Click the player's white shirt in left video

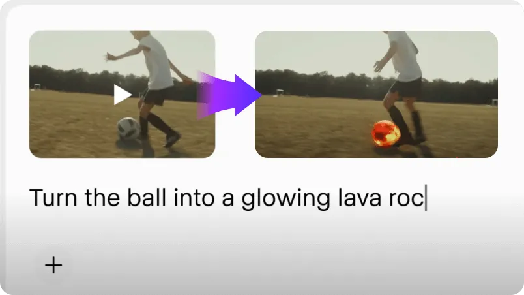[x=156, y=63]
